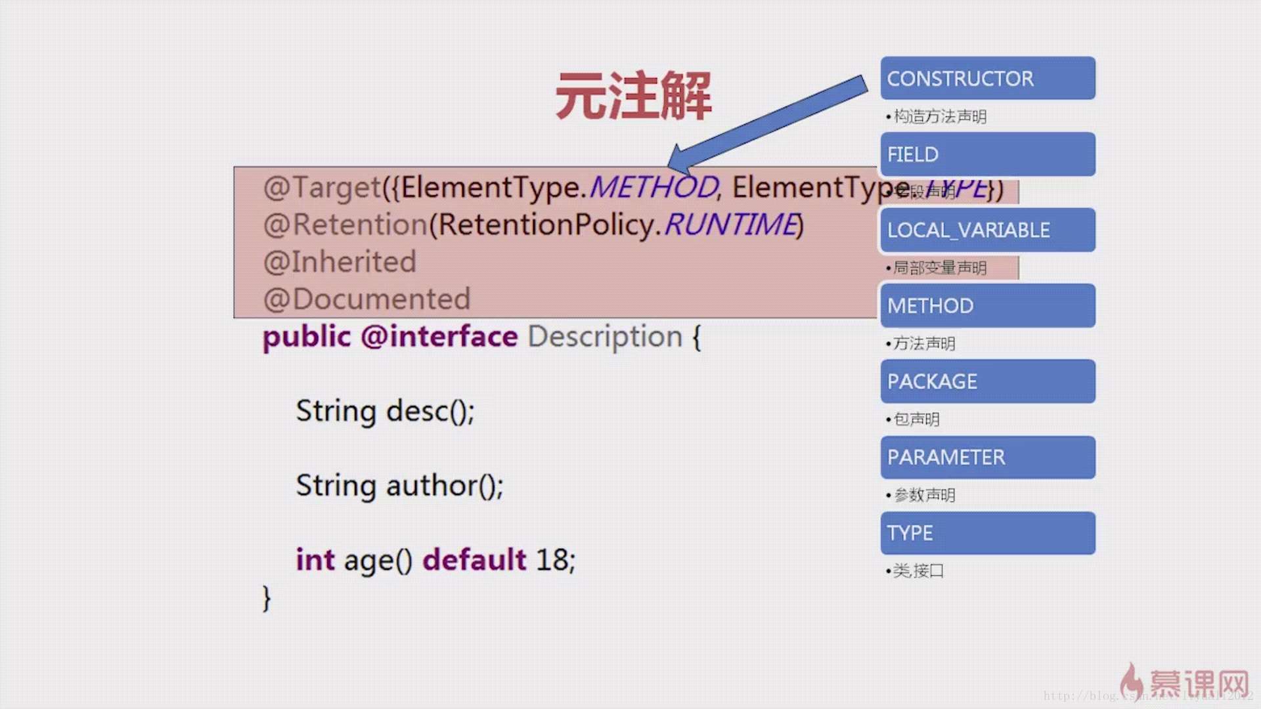Click the CONSTRUCTOR element type icon
Image resolution: width=1261 pixels, height=709 pixels.
coord(987,79)
